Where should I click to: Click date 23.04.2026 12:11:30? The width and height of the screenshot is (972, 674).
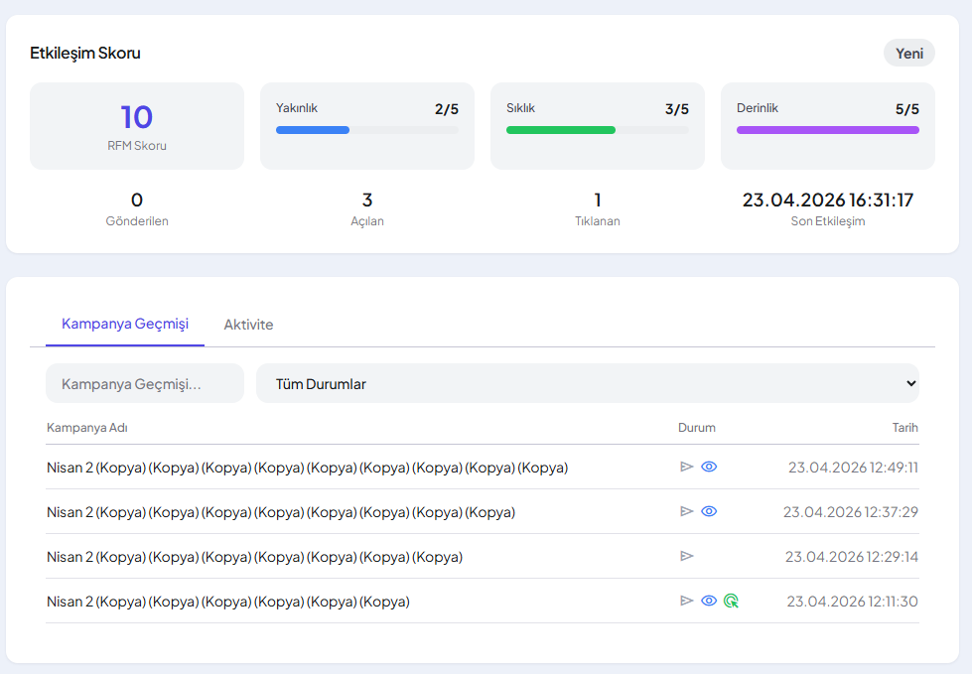852,602
